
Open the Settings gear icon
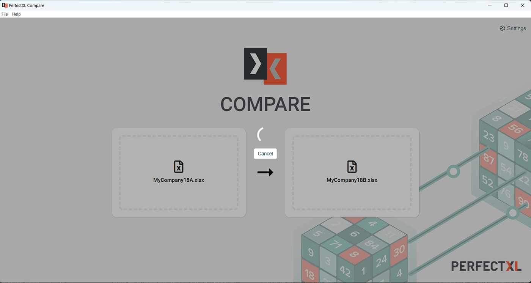click(x=502, y=28)
